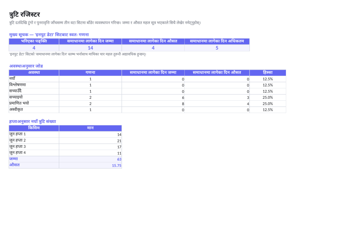Select the 'विश्लेषणमा' status cell
The image size is (346, 245).
(34, 85)
